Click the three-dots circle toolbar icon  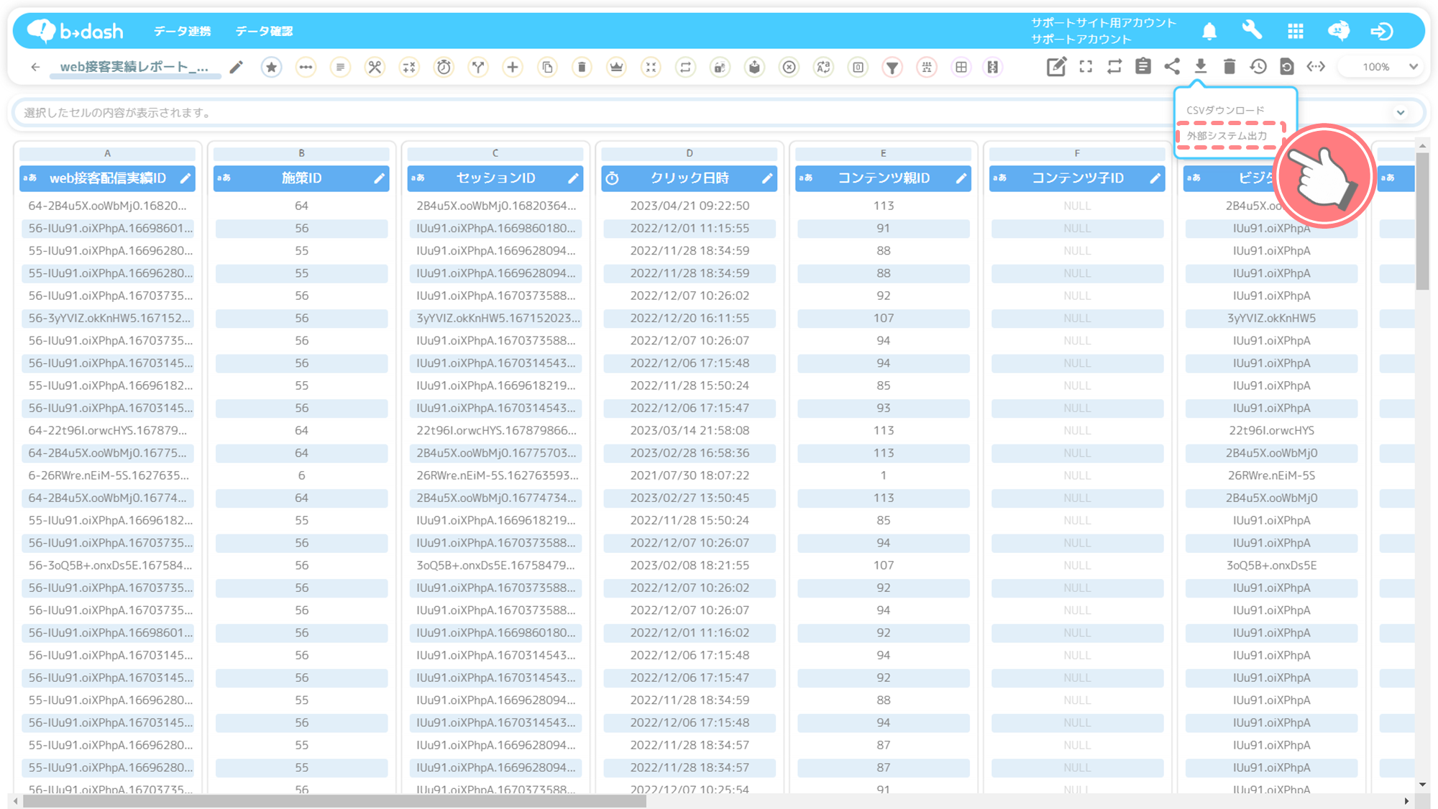306,67
